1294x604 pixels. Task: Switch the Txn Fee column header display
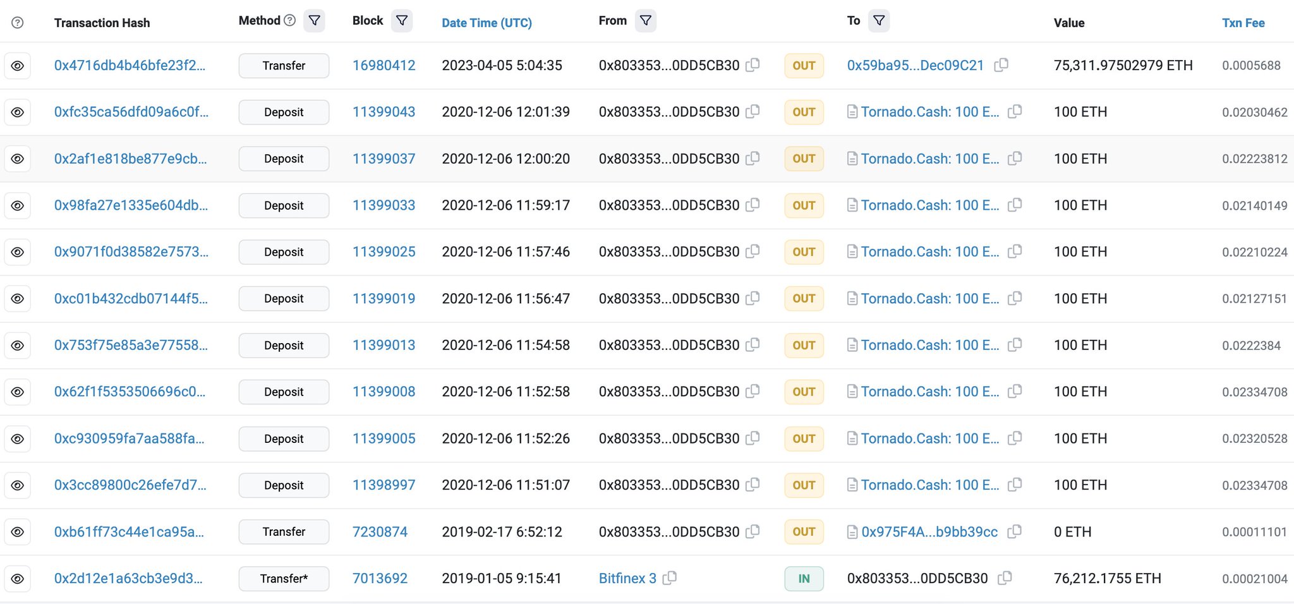tap(1243, 23)
